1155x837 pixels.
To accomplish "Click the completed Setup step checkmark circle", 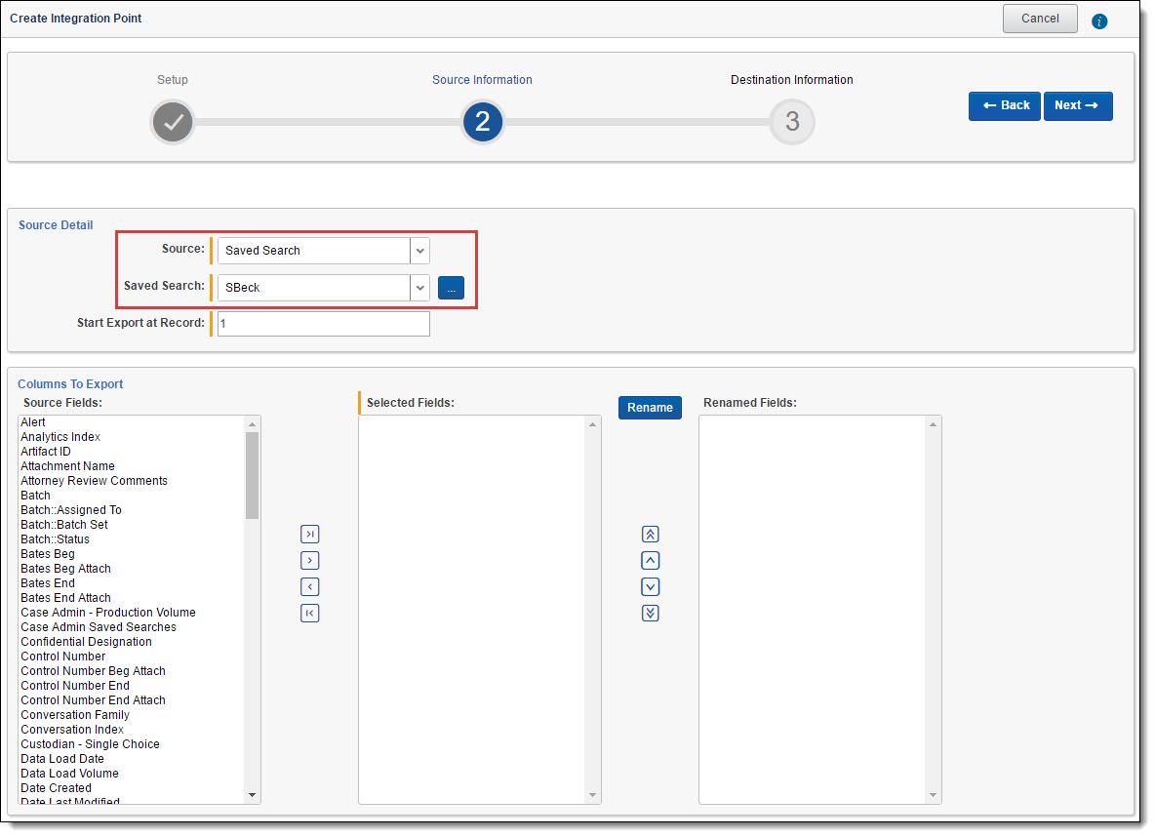I will point(173,122).
